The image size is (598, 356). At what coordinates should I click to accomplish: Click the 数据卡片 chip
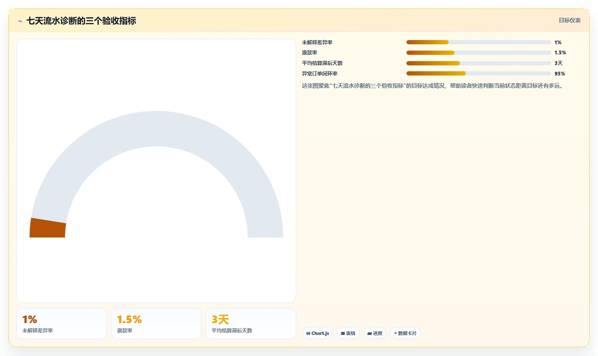coord(406,333)
